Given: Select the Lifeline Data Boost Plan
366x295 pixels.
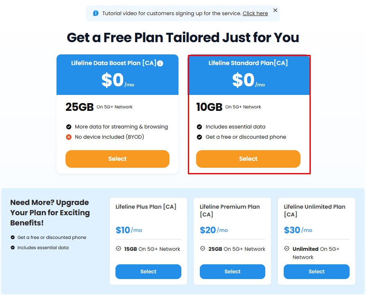Looking at the screenshot, I should click(117, 159).
